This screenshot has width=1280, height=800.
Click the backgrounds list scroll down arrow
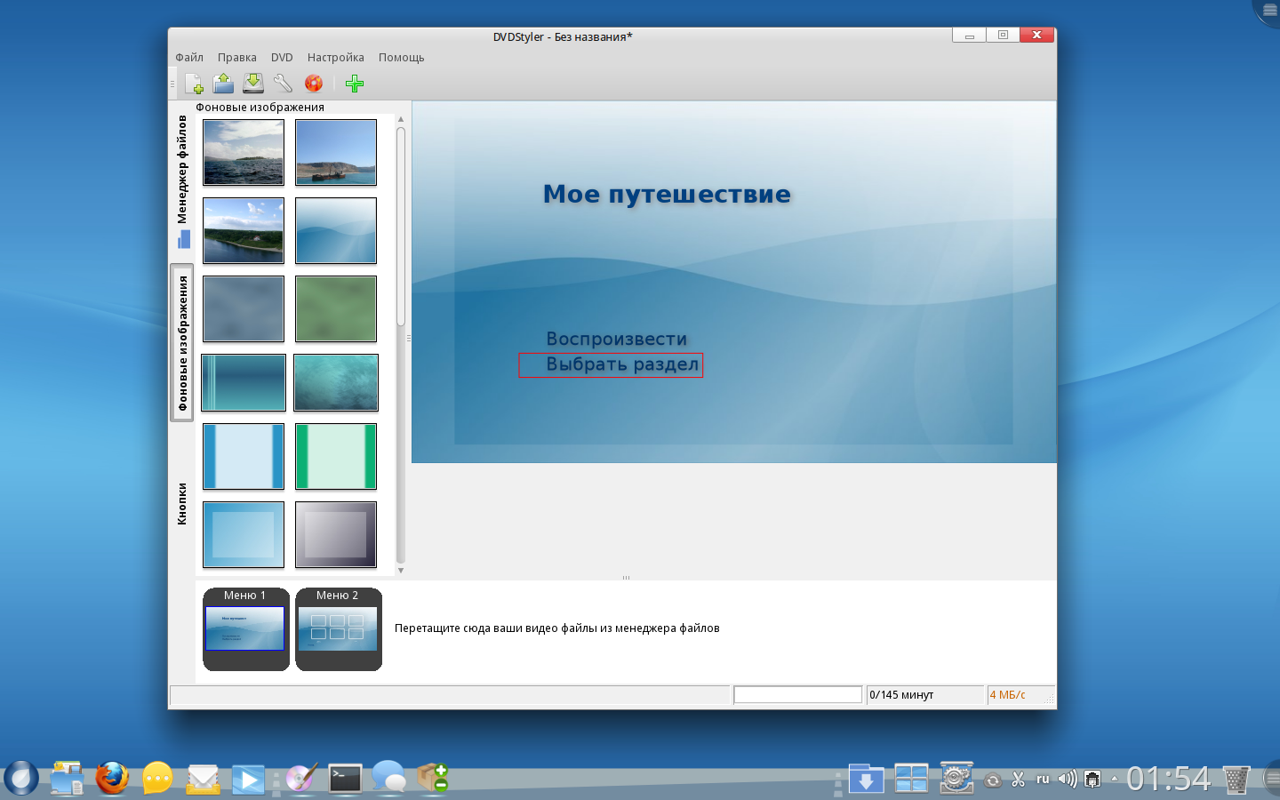click(x=401, y=570)
